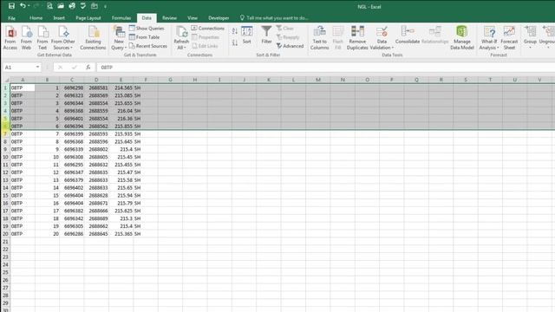Customize Quick Access Toolbar dropdown arrow

(x=105, y=6)
